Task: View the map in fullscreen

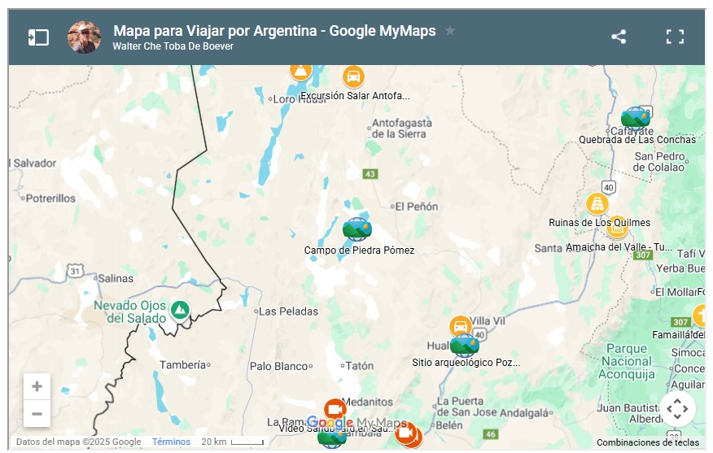Action: (675, 37)
